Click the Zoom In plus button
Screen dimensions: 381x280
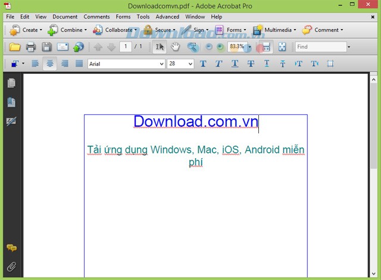[220, 47]
